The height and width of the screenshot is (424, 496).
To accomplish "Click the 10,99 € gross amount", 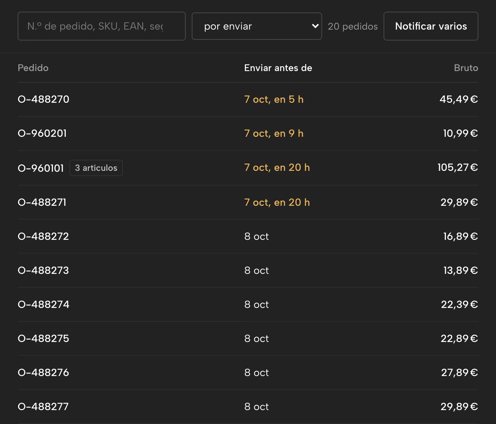I will [x=460, y=133].
